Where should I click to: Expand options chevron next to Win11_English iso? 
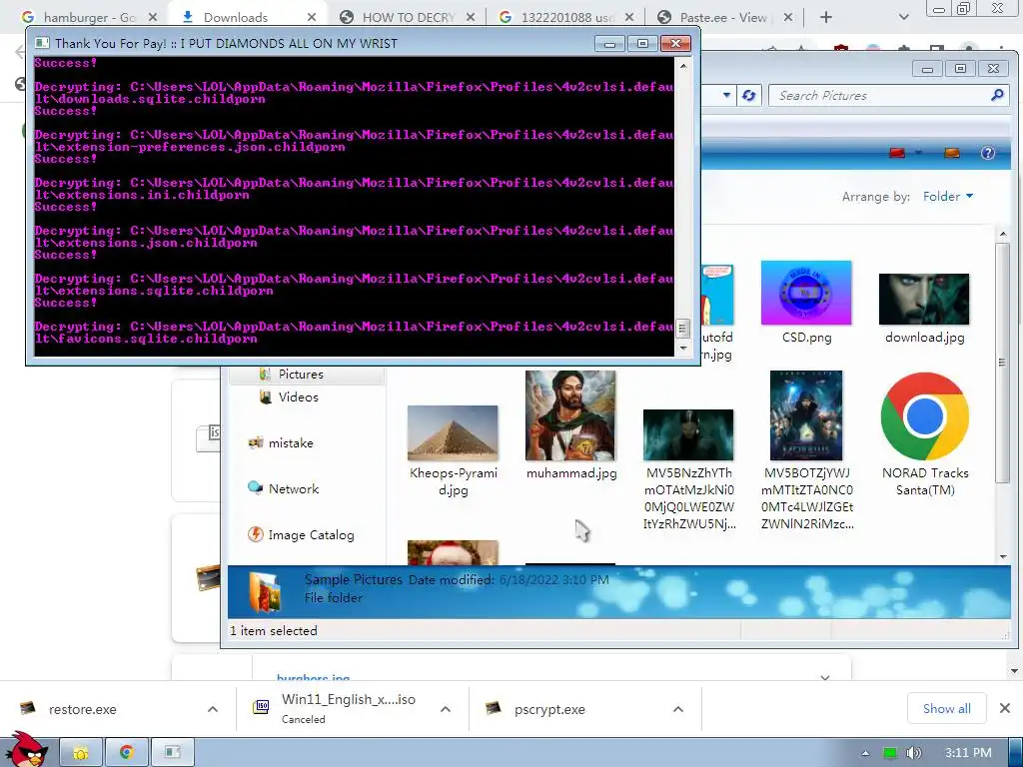coord(446,709)
